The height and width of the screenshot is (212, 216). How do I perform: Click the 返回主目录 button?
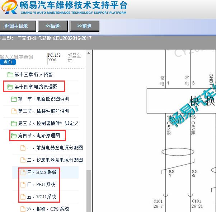(x=18, y=26)
